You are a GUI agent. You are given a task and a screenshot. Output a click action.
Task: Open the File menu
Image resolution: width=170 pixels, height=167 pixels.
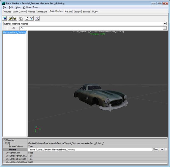pos(4,8)
